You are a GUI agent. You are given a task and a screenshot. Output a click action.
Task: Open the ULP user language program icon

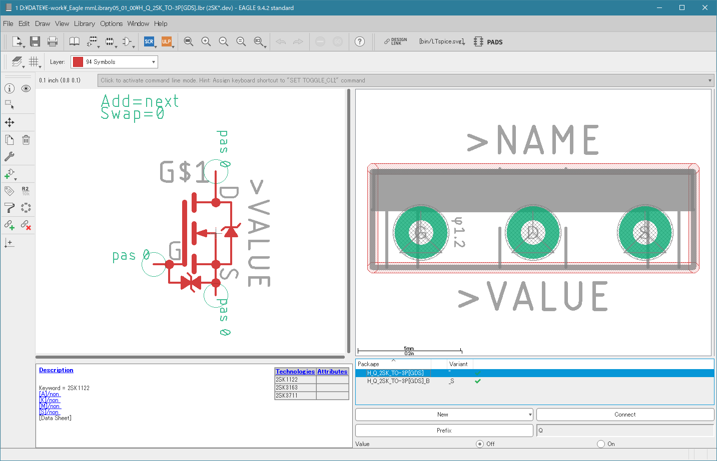166,41
